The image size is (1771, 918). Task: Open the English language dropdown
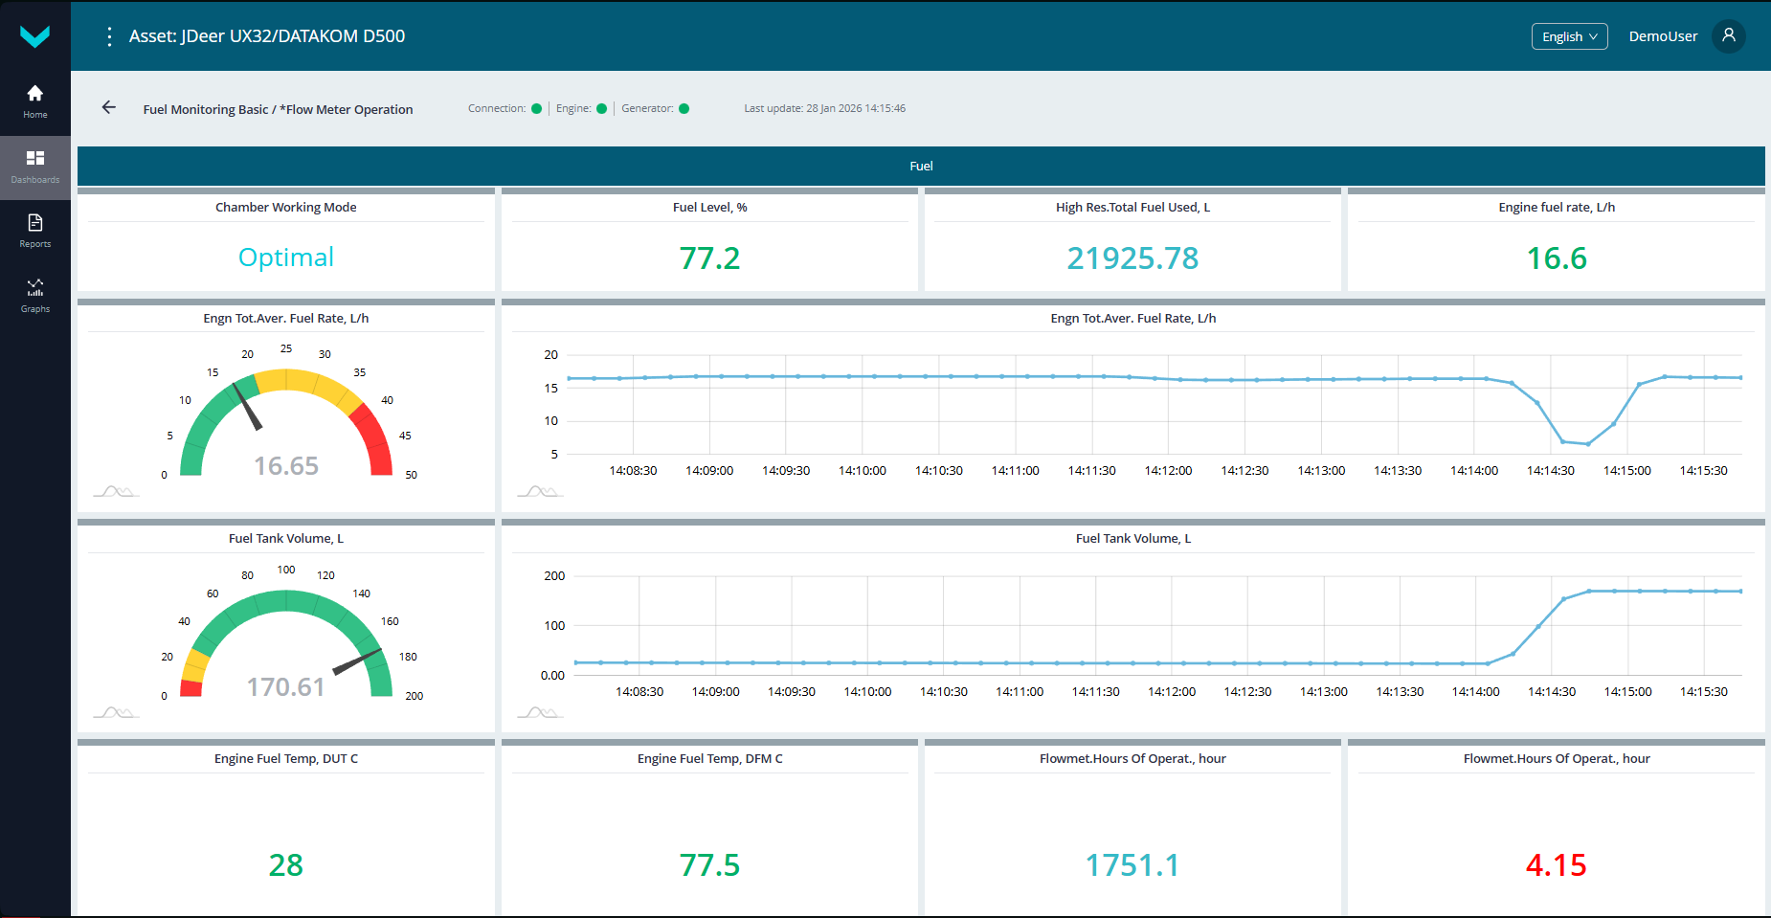[1569, 35]
